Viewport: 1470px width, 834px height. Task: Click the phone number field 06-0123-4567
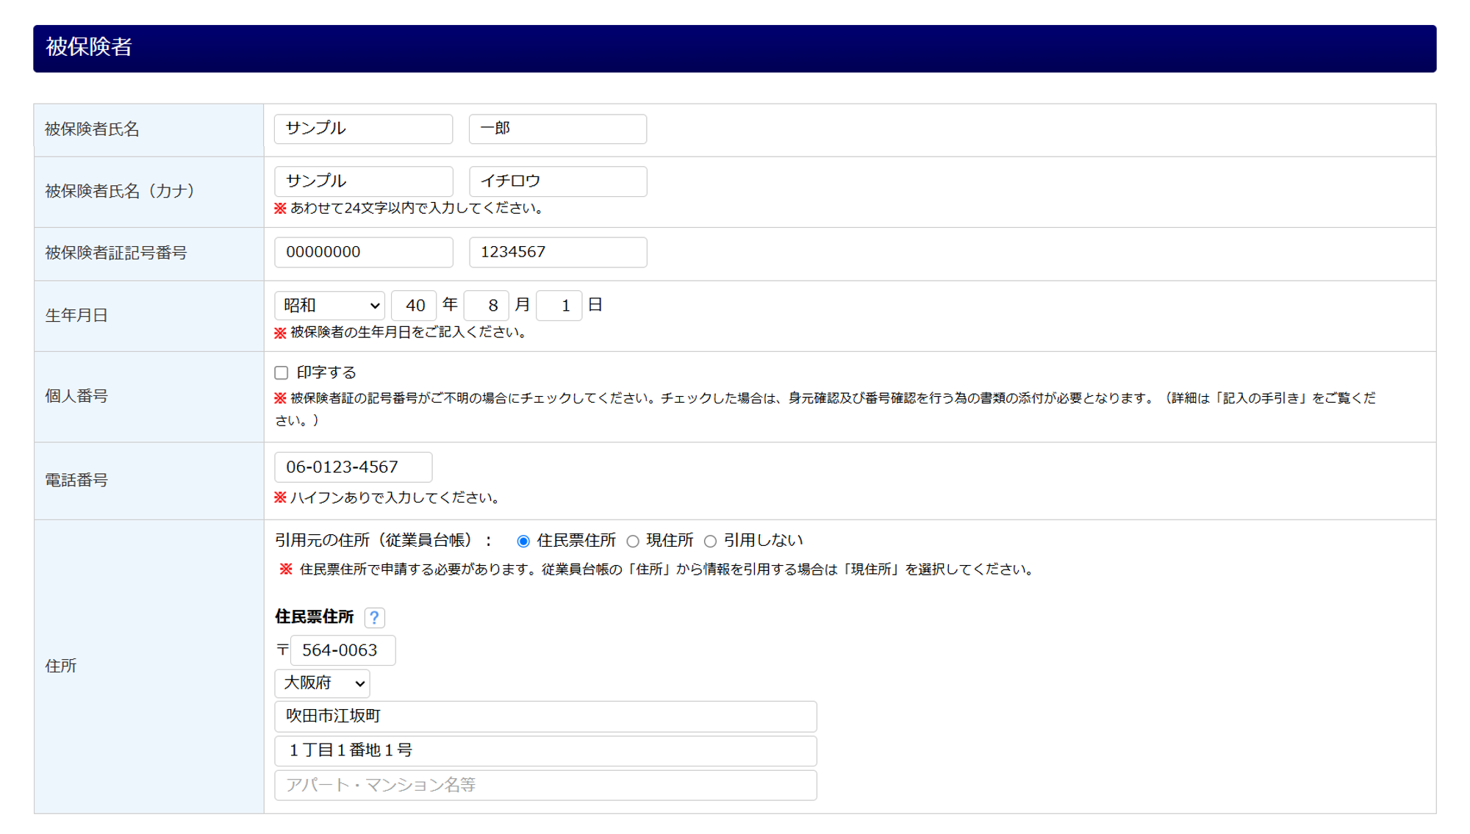[353, 467]
